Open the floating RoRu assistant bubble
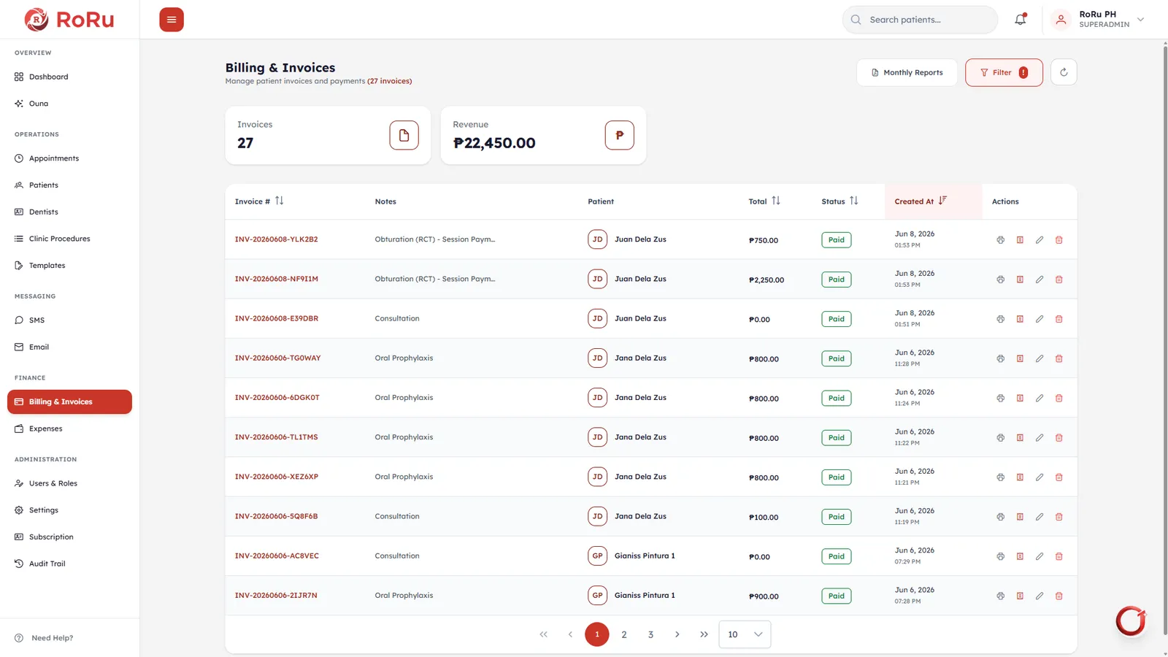Viewport: 1168px width, 657px height. click(1131, 621)
